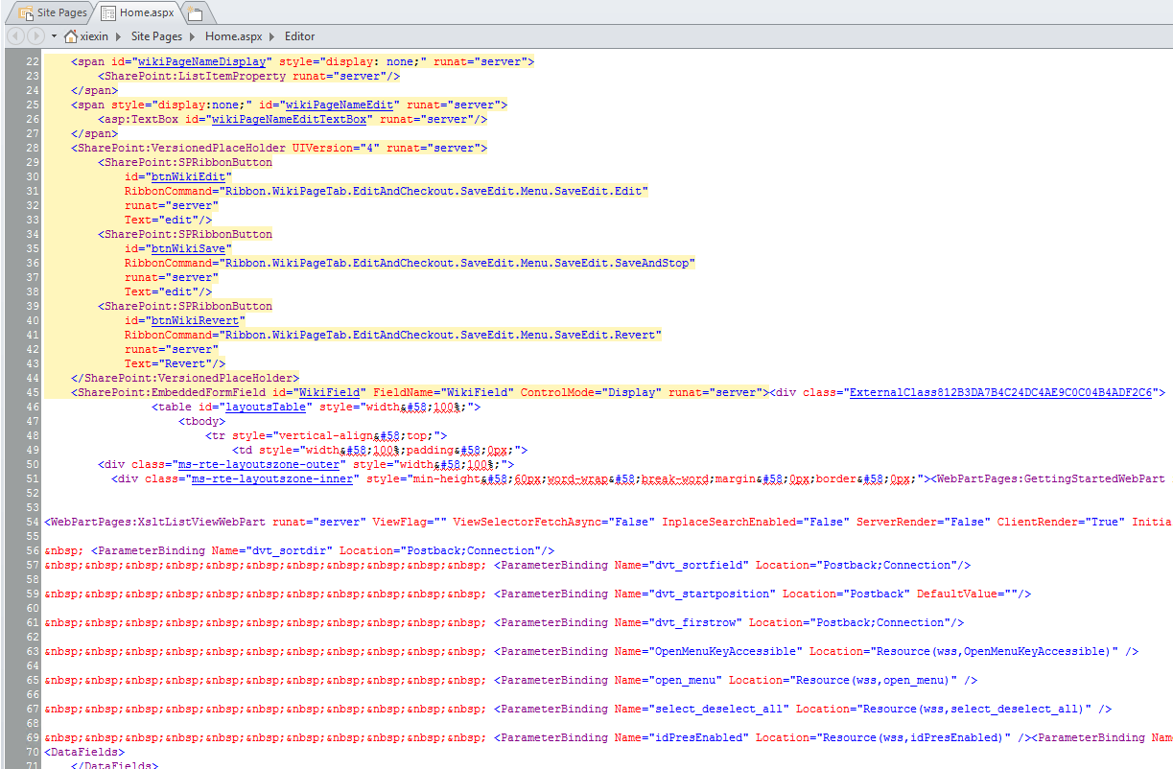Click WebPartPages:GettingStartedWebPart tag text
This screenshot has width=1173, height=769.
click(x=1049, y=478)
